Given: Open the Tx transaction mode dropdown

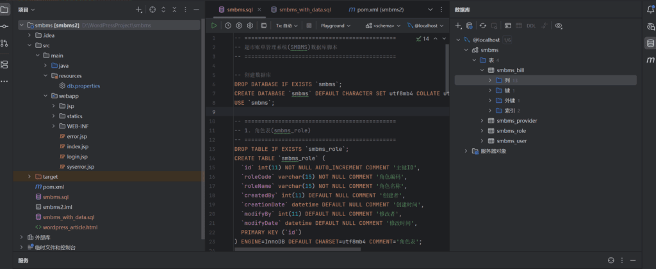Looking at the screenshot, I should [287, 26].
